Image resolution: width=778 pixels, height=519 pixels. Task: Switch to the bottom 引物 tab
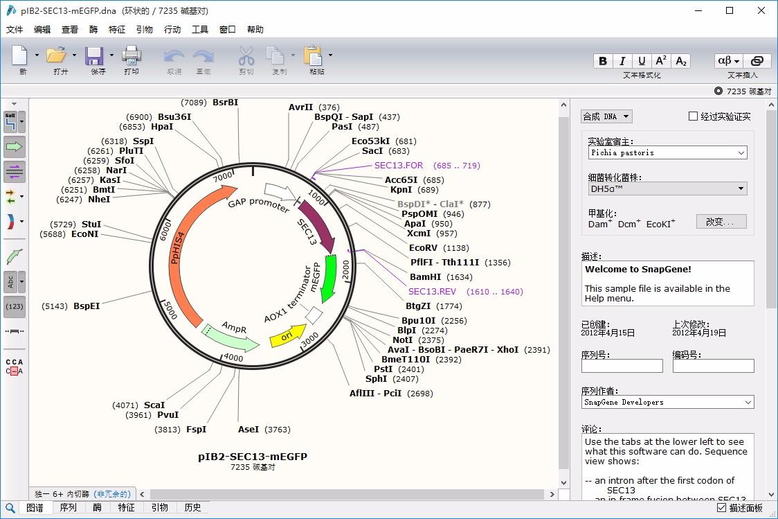coord(159,508)
